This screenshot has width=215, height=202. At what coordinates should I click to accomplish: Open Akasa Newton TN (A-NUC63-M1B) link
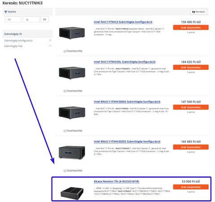tap(116, 181)
